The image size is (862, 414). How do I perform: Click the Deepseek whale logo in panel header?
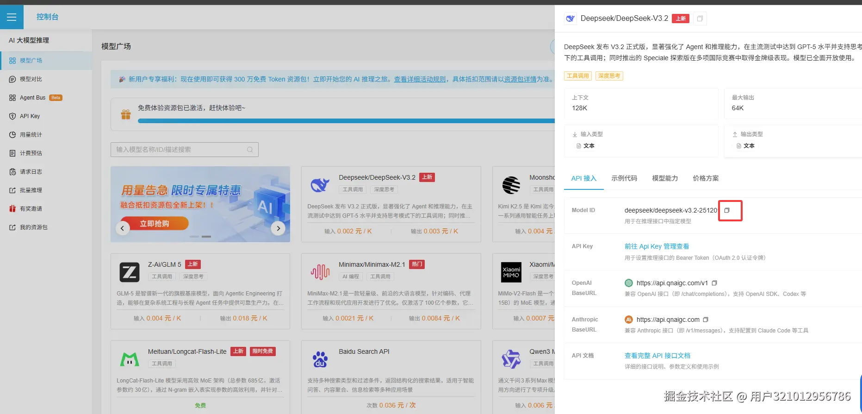tap(571, 19)
